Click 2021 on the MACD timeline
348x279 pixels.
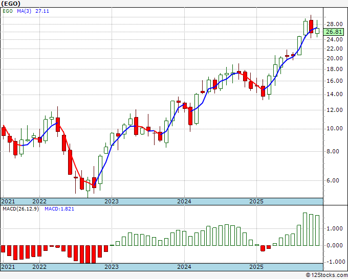[x=8, y=267]
